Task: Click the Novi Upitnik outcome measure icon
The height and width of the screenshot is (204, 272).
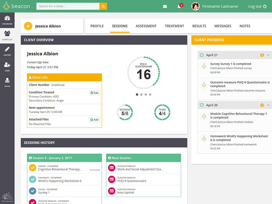Action: (x=112, y=191)
